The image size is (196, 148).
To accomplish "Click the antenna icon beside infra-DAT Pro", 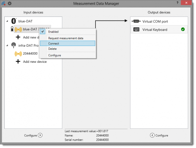I will 13,45.
